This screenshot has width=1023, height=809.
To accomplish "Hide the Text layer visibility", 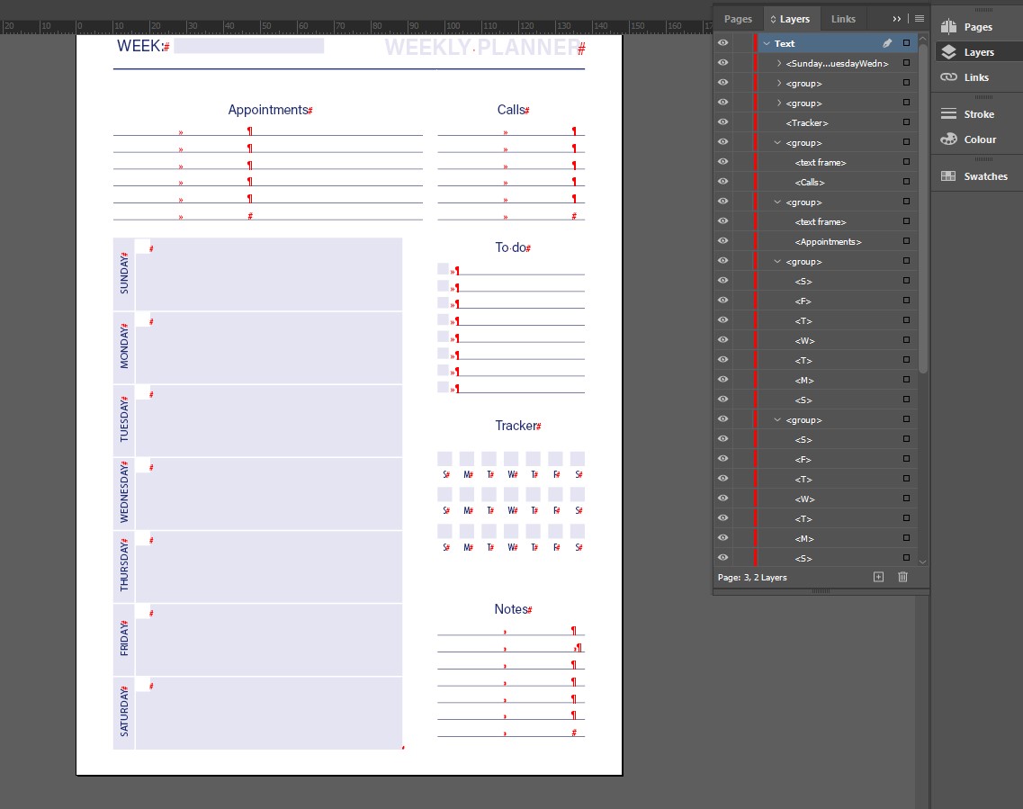I will pos(722,42).
